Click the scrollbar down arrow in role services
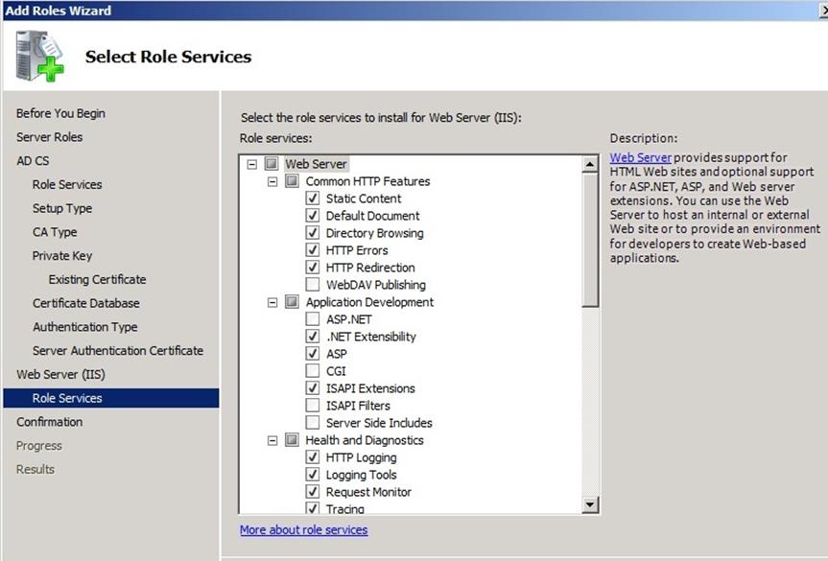Image resolution: width=828 pixels, height=561 pixels. click(x=590, y=505)
